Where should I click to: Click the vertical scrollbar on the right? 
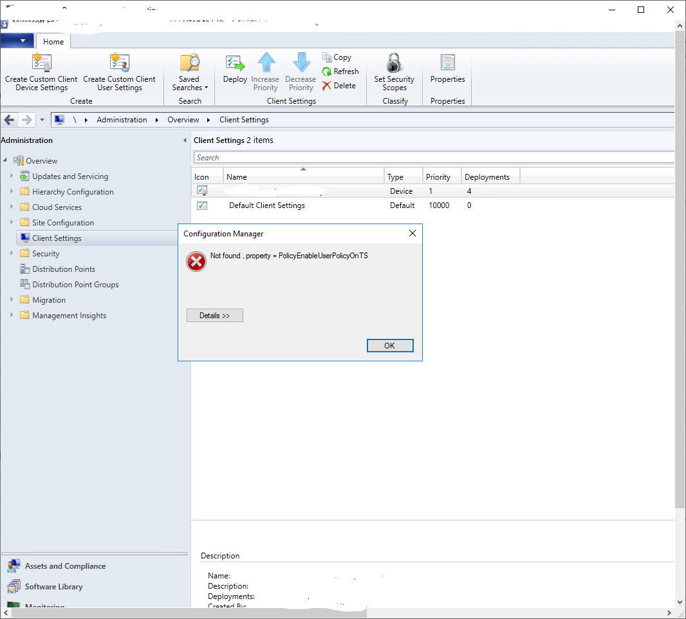point(680,269)
